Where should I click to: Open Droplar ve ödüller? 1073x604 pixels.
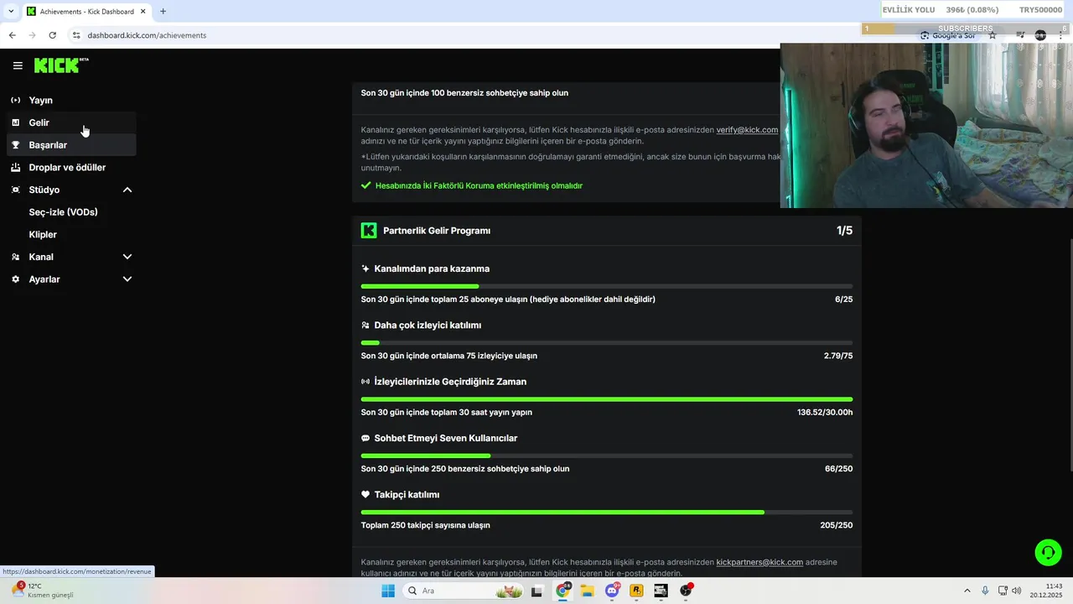coord(72,167)
